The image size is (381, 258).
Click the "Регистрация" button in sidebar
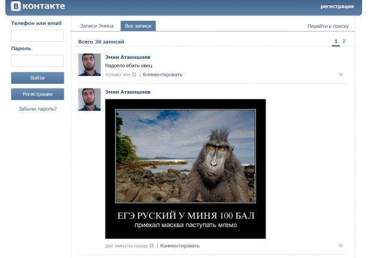tap(38, 94)
